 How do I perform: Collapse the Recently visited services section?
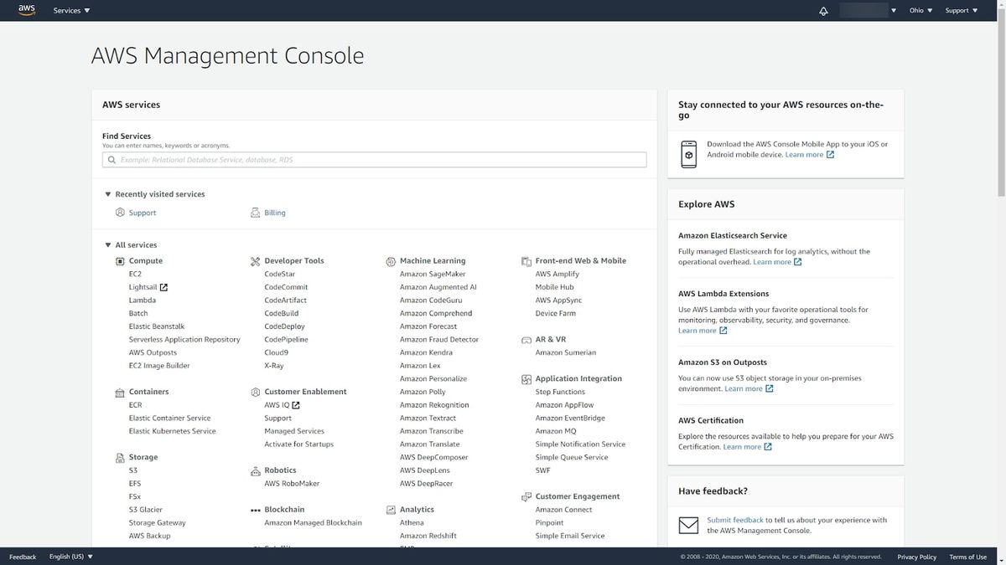107,193
